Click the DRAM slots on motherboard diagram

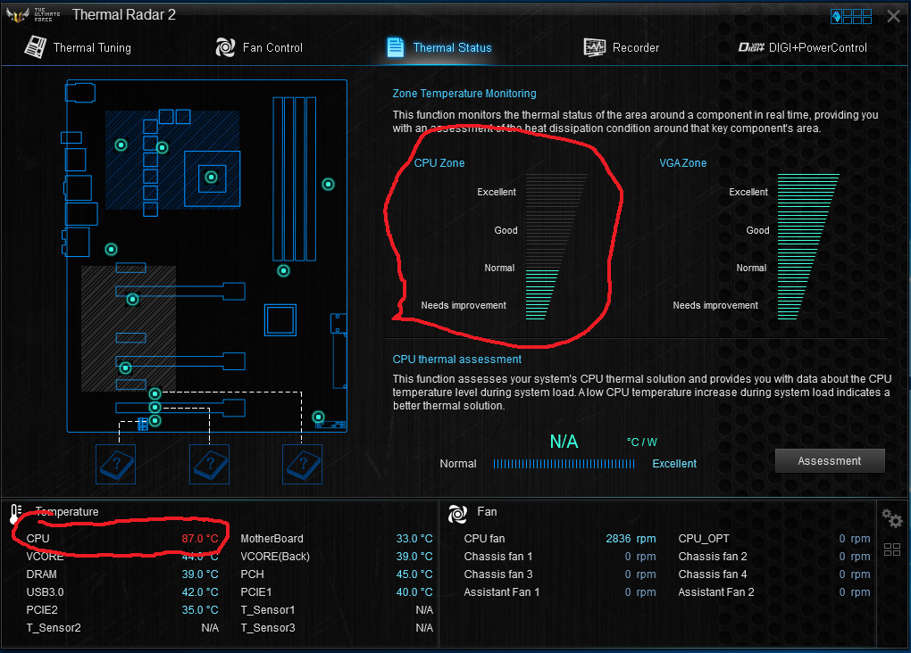click(x=295, y=178)
